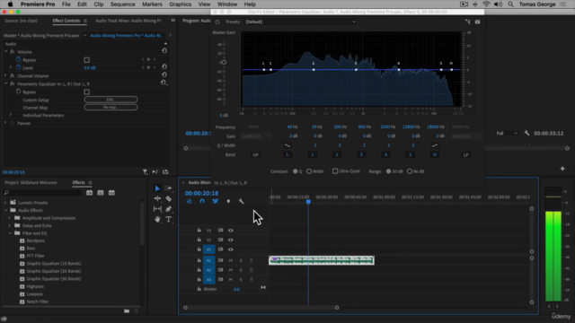Open Program monitor Settings wrench
Viewport: 575px width, 323px height.
(526, 133)
